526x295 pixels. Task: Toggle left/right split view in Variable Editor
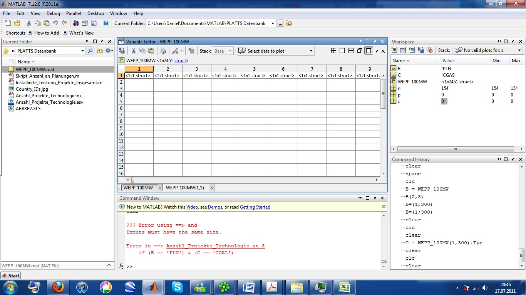click(342, 51)
